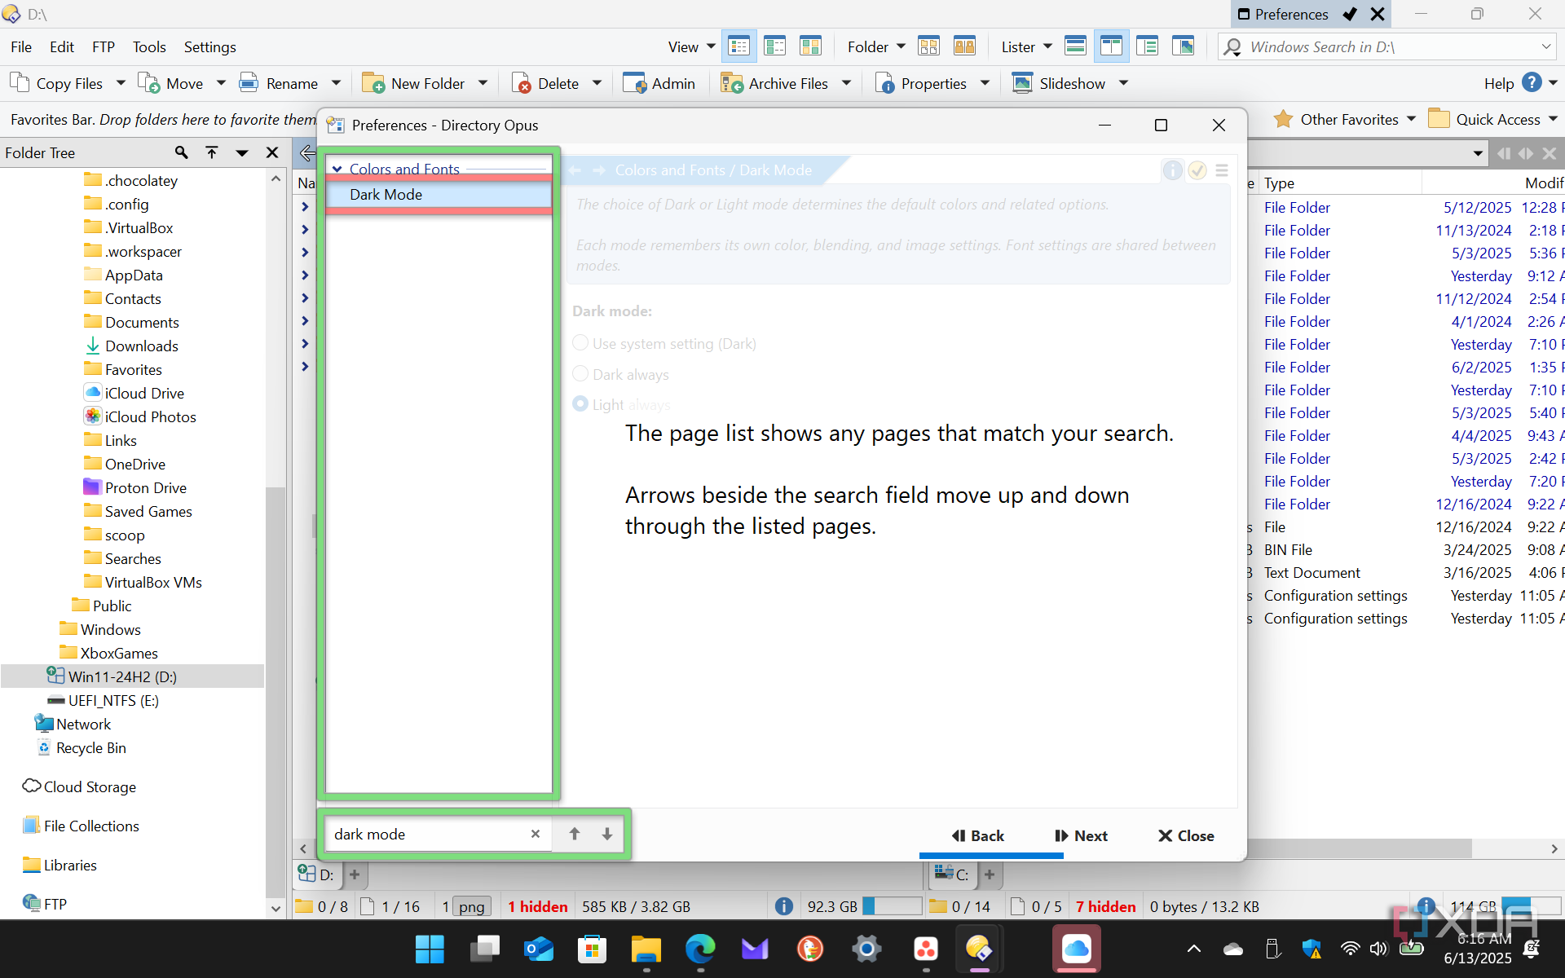Open the File menu
Viewport: 1565px width, 978px height.
(21, 46)
